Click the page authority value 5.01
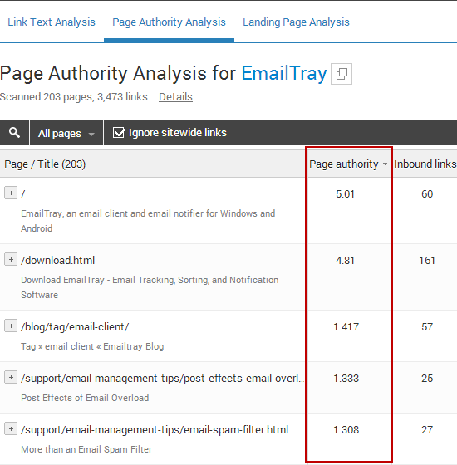 (345, 194)
